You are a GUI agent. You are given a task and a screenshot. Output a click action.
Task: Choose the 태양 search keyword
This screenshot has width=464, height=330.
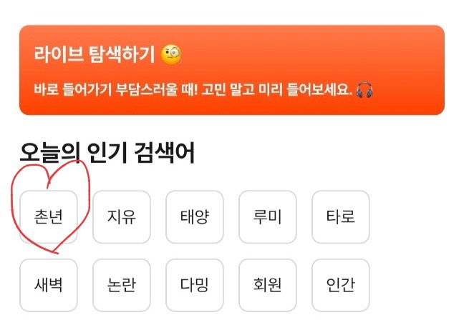195,217
